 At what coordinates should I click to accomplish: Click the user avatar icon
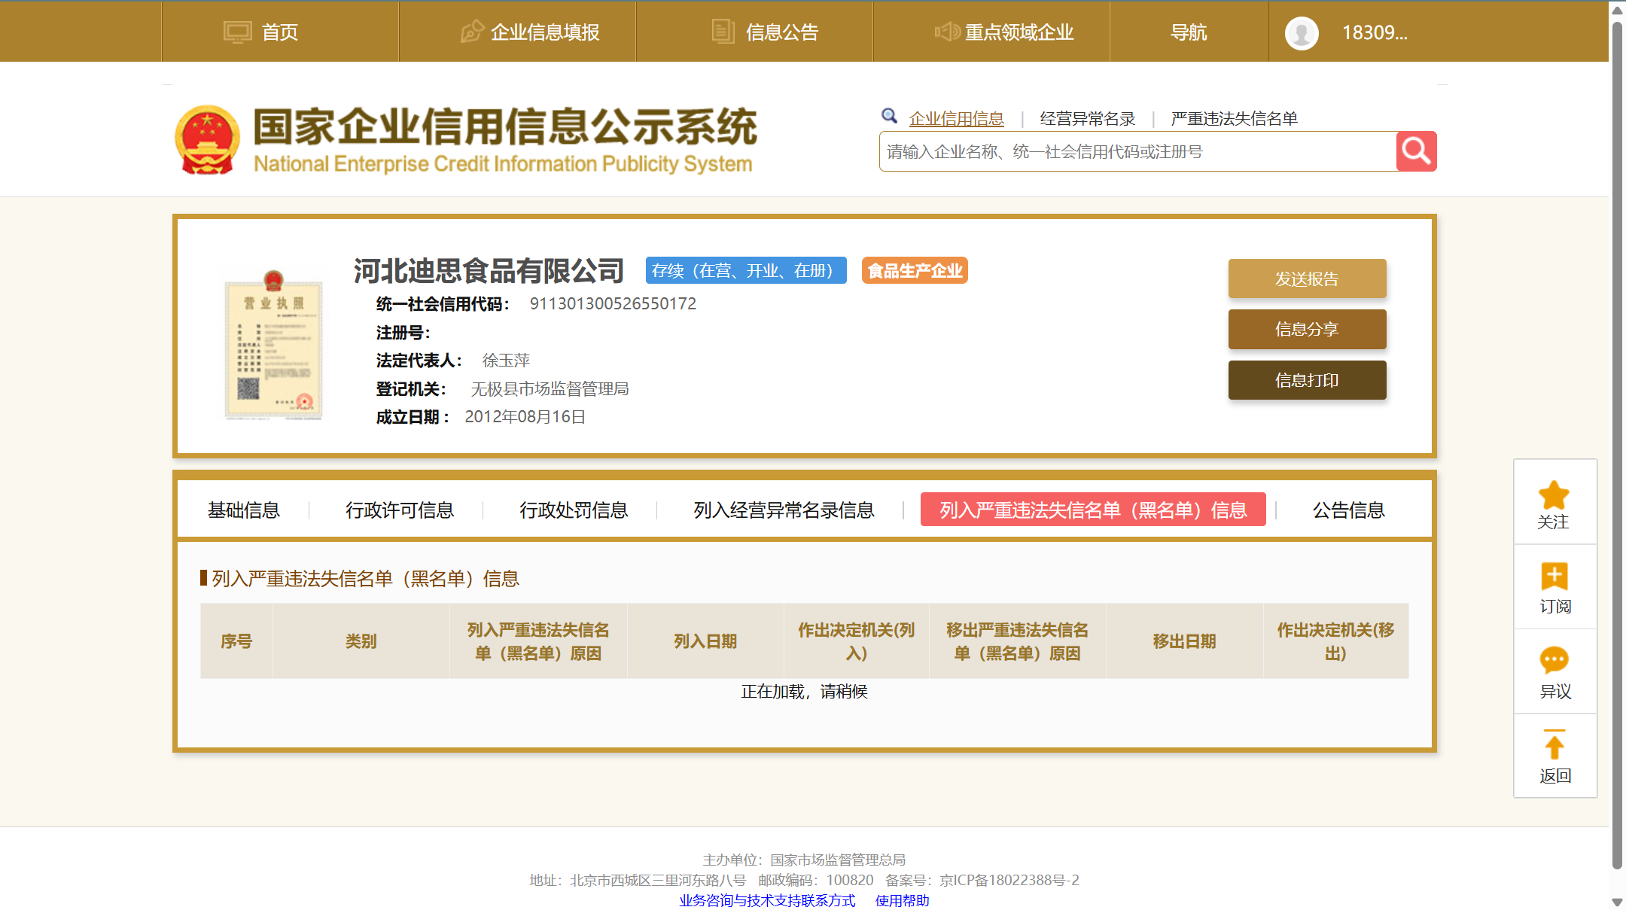pos(1302,32)
